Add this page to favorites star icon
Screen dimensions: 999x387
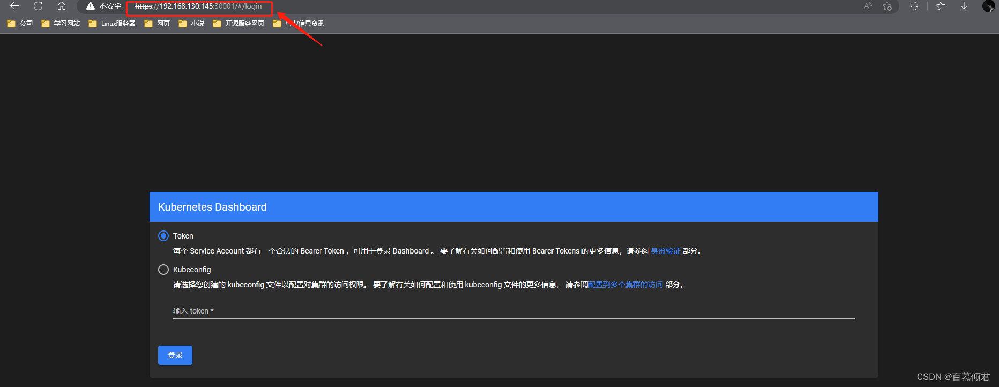click(x=888, y=6)
